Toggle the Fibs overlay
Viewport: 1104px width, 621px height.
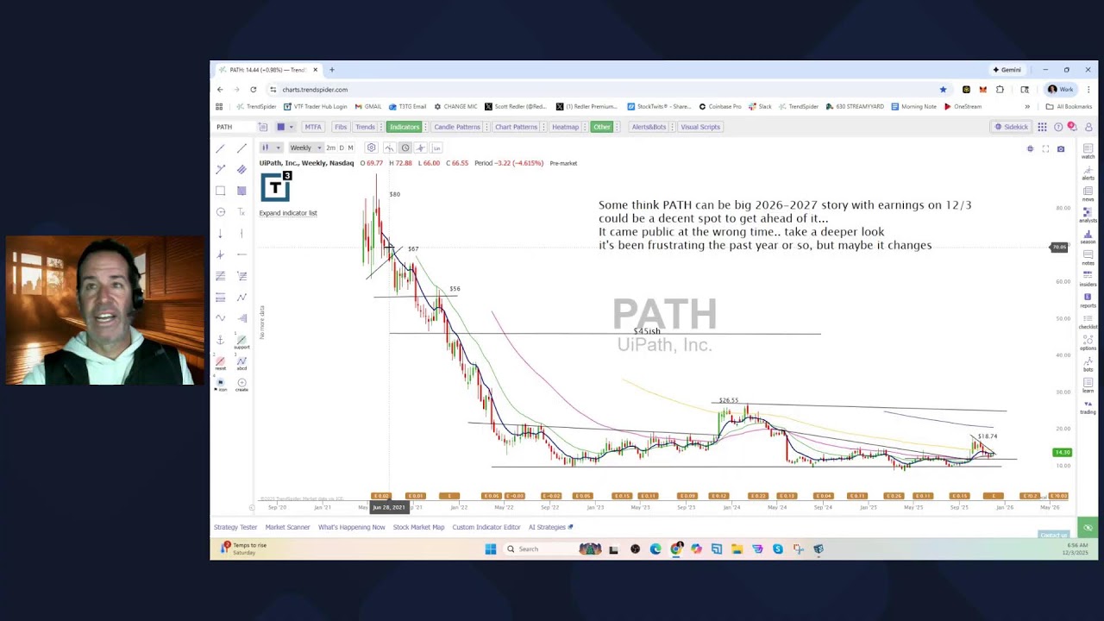[341, 127]
